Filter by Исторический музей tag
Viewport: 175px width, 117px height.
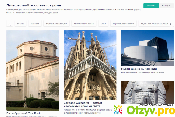[84, 24]
